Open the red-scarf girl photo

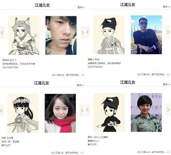(60, 113)
